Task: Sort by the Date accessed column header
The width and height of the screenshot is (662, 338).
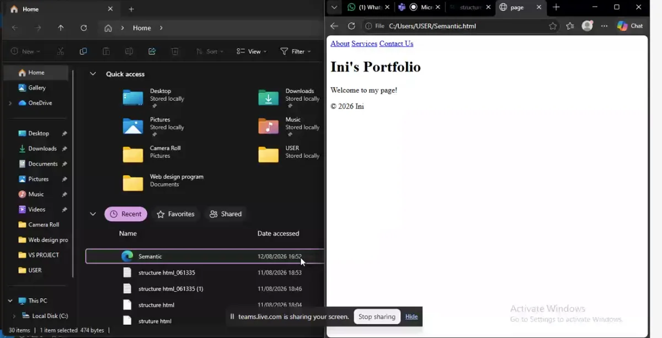Action: [x=278, y=233]
